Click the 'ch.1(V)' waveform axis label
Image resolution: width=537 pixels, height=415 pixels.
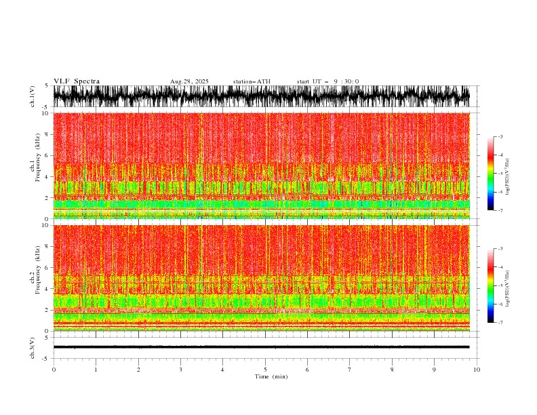(x=33, y=96)
